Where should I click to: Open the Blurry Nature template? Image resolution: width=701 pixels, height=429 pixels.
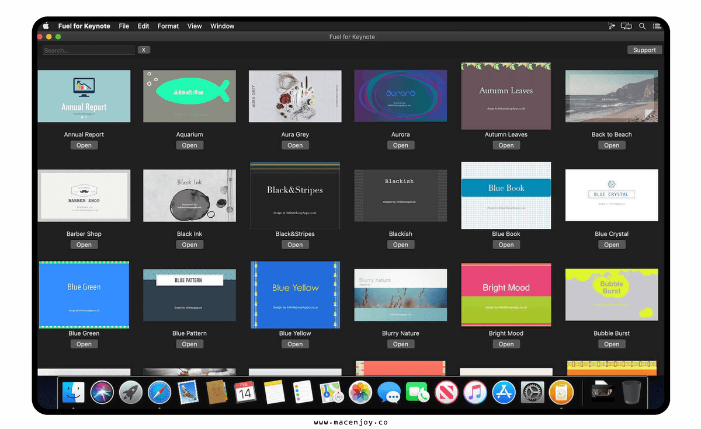[x=401, y=344]
